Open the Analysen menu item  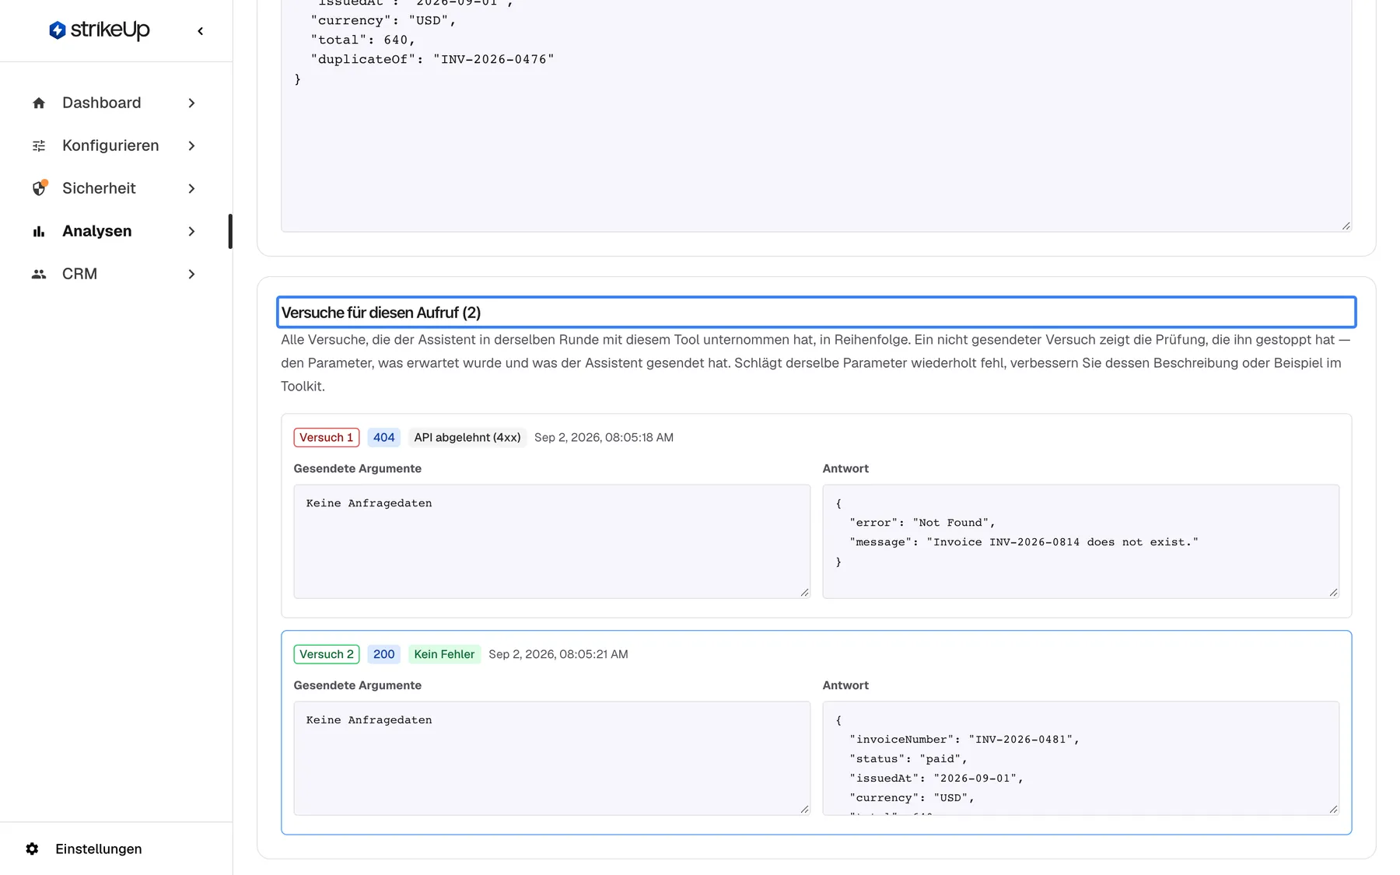tap(114, 231)
